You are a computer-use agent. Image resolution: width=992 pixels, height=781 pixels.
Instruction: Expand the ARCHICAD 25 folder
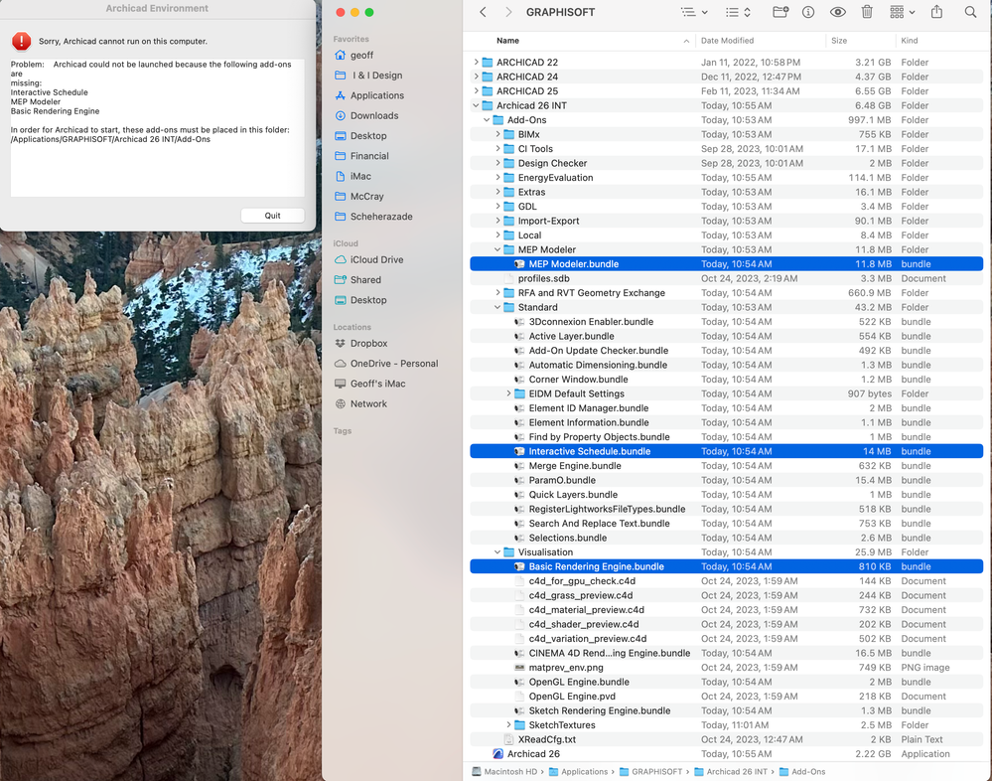pos(477,91)
